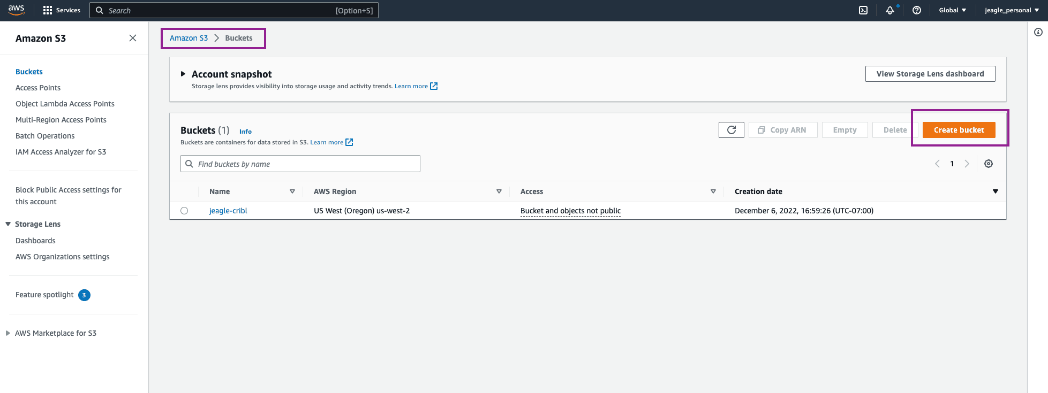The image size is (1048, 393).
Task: Click the Create bucket button
Action: pyautogui.click(x=959, y=130)
